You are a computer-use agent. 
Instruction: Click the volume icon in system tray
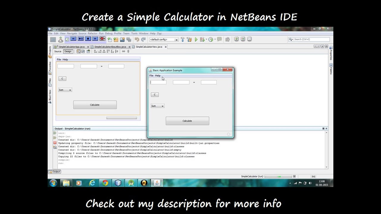pyautogui.click(x=310, y=183)
